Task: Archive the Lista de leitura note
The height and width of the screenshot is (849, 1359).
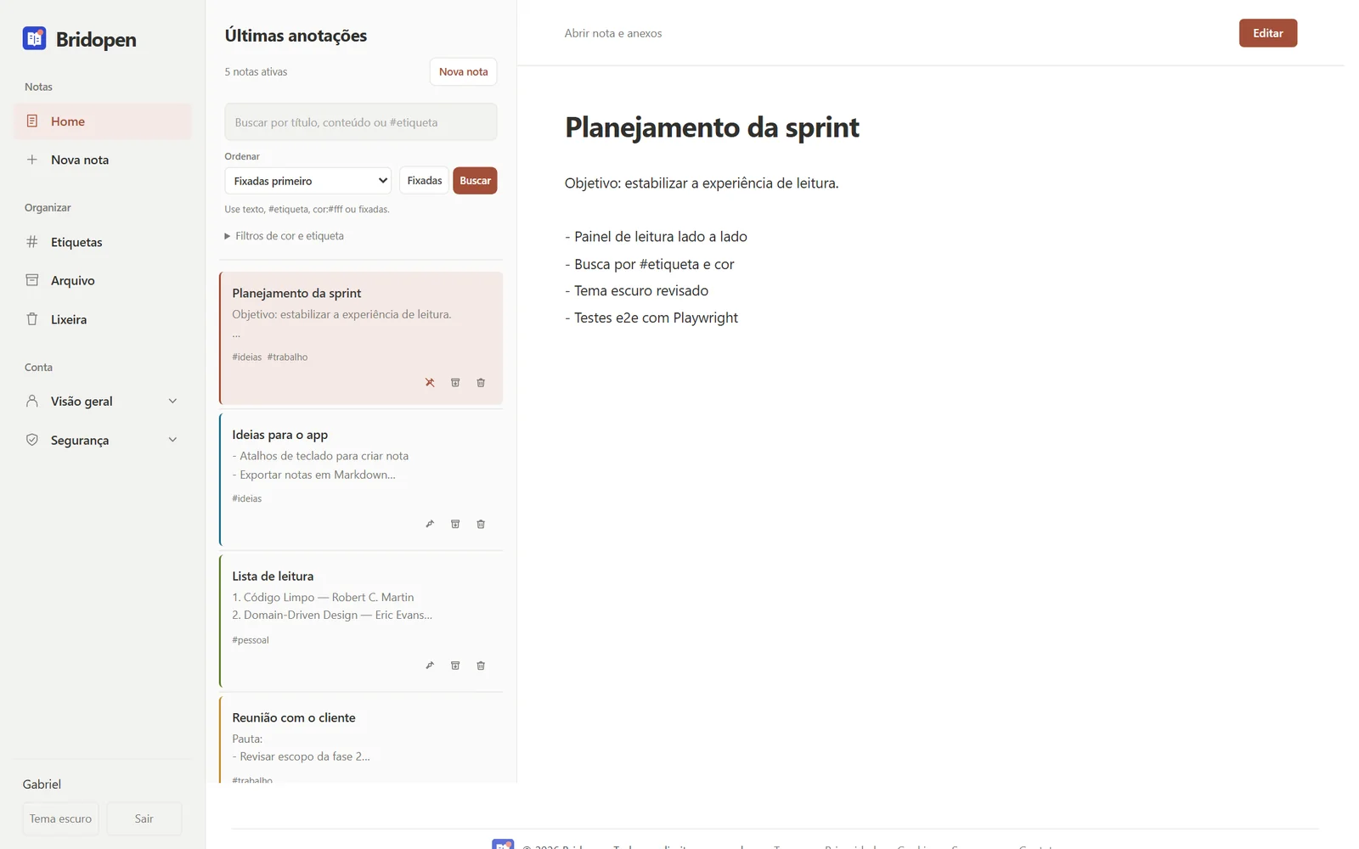Action: (455, 666)
